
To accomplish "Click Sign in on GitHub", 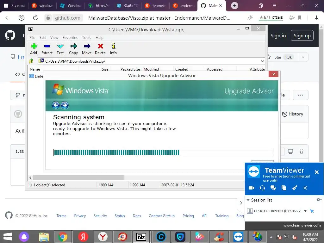I will pos(278,35).
